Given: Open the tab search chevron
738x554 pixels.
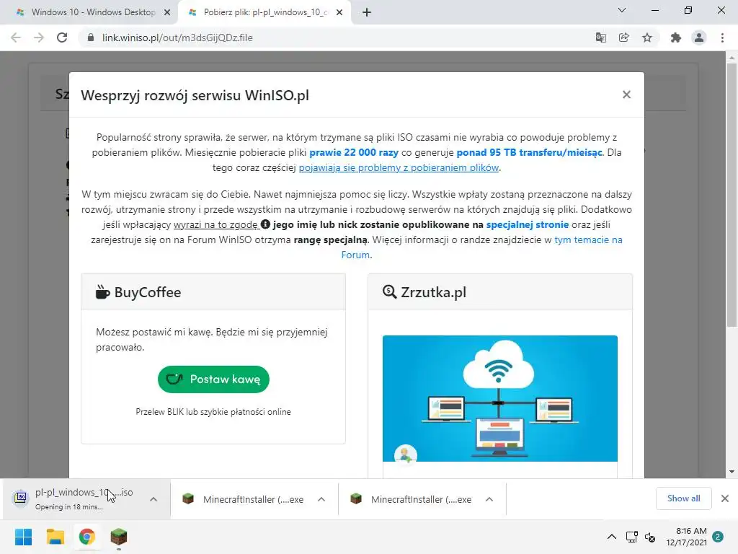Looking at the screenshot, I should (x=622, y=10).
